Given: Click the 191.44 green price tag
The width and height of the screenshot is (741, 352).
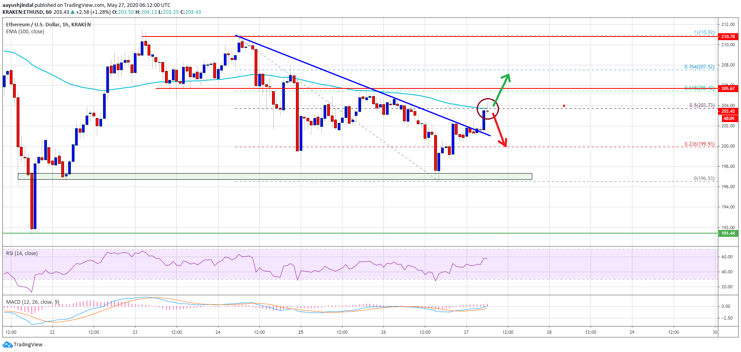Looking at the screenshot, I should (728, 233).
